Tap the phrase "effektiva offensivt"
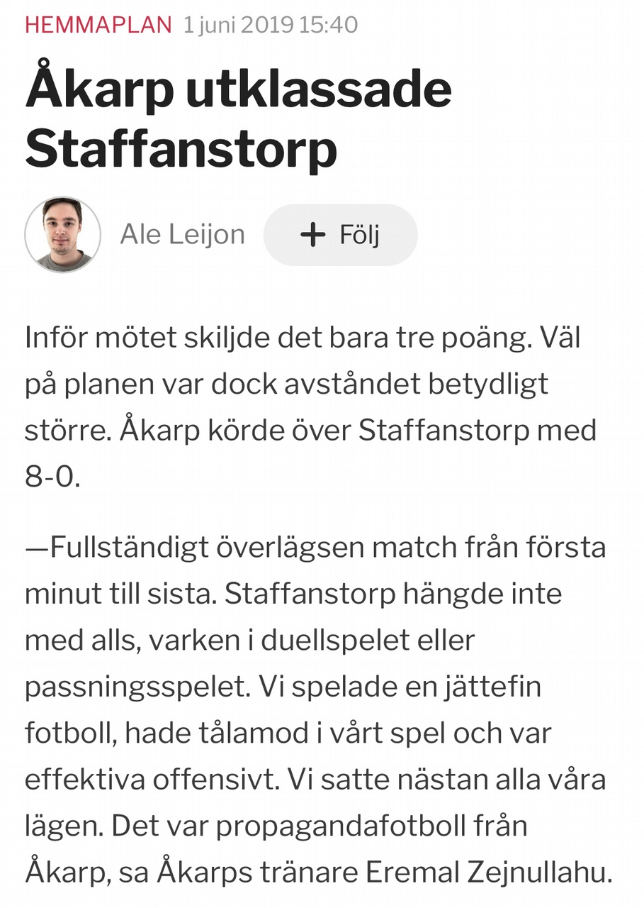Image resolution: width=644 pixels, height=908 pixels. tap(150, 780)
